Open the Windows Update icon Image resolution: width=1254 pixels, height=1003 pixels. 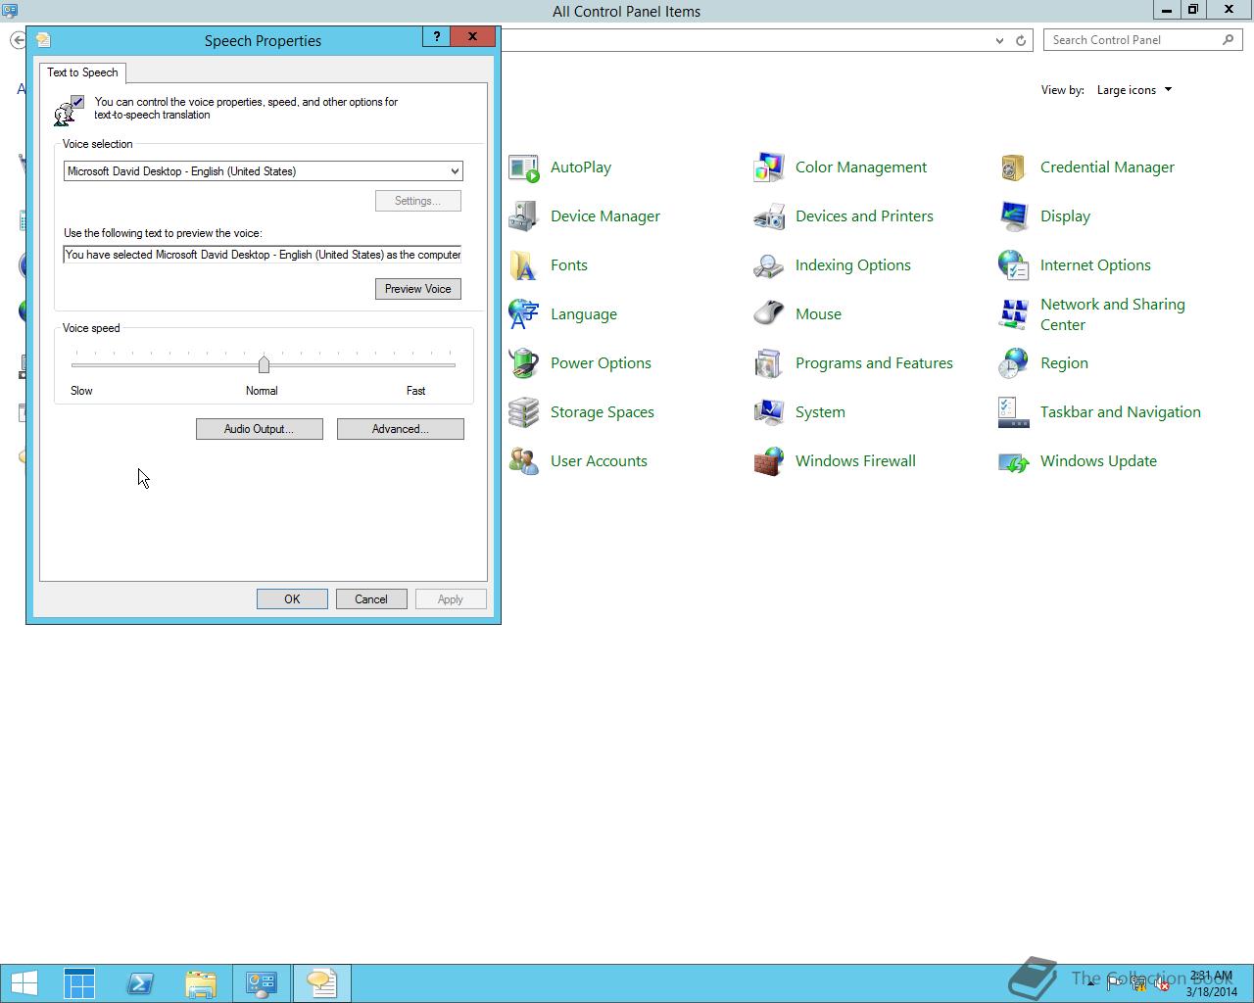[1014, 461]
